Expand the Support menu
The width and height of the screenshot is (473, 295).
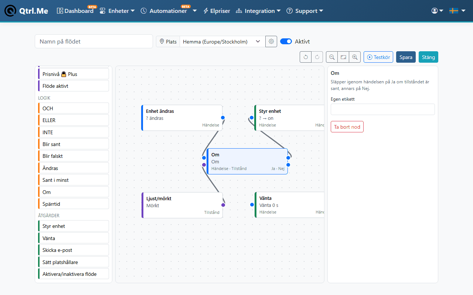tap(305, 11)
